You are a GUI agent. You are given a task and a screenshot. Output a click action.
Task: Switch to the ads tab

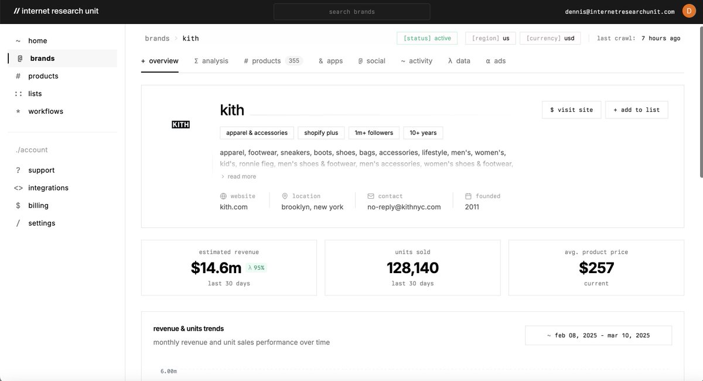(x=496, y=61)
